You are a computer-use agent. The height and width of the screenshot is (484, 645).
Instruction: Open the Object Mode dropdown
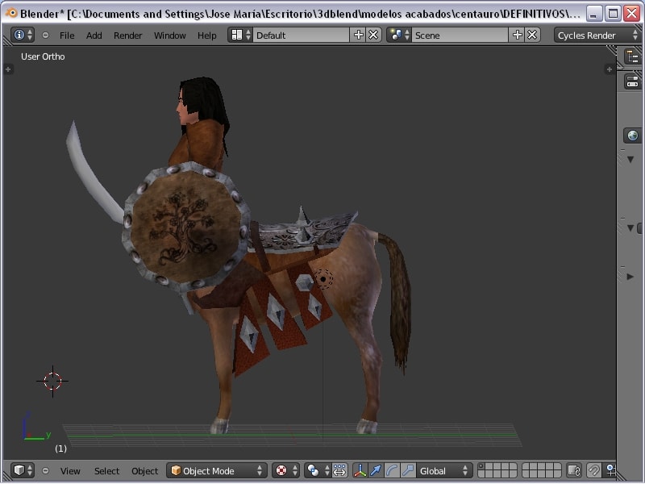(x=216, y=470)
